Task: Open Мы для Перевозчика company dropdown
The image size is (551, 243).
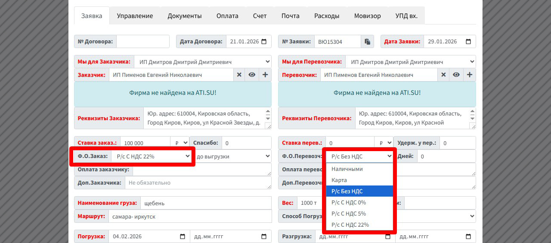Action: click(411, 62)
